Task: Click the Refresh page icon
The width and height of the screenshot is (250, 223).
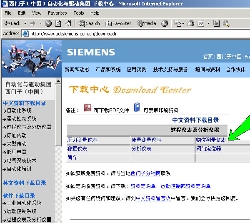Action: 58,23
